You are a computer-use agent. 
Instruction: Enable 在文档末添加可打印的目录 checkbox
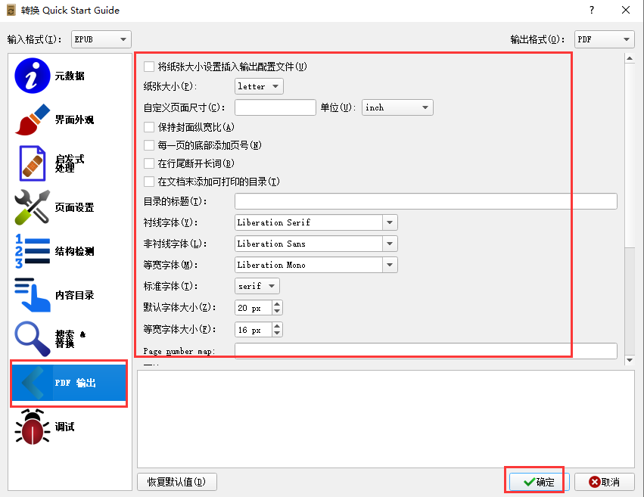[148, 182]
